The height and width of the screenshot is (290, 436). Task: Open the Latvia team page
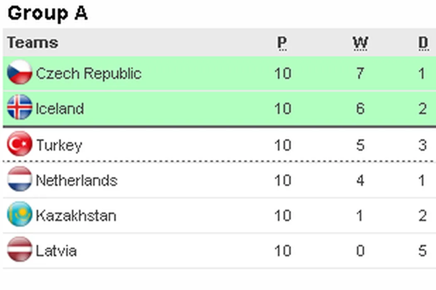pos(56,251)
